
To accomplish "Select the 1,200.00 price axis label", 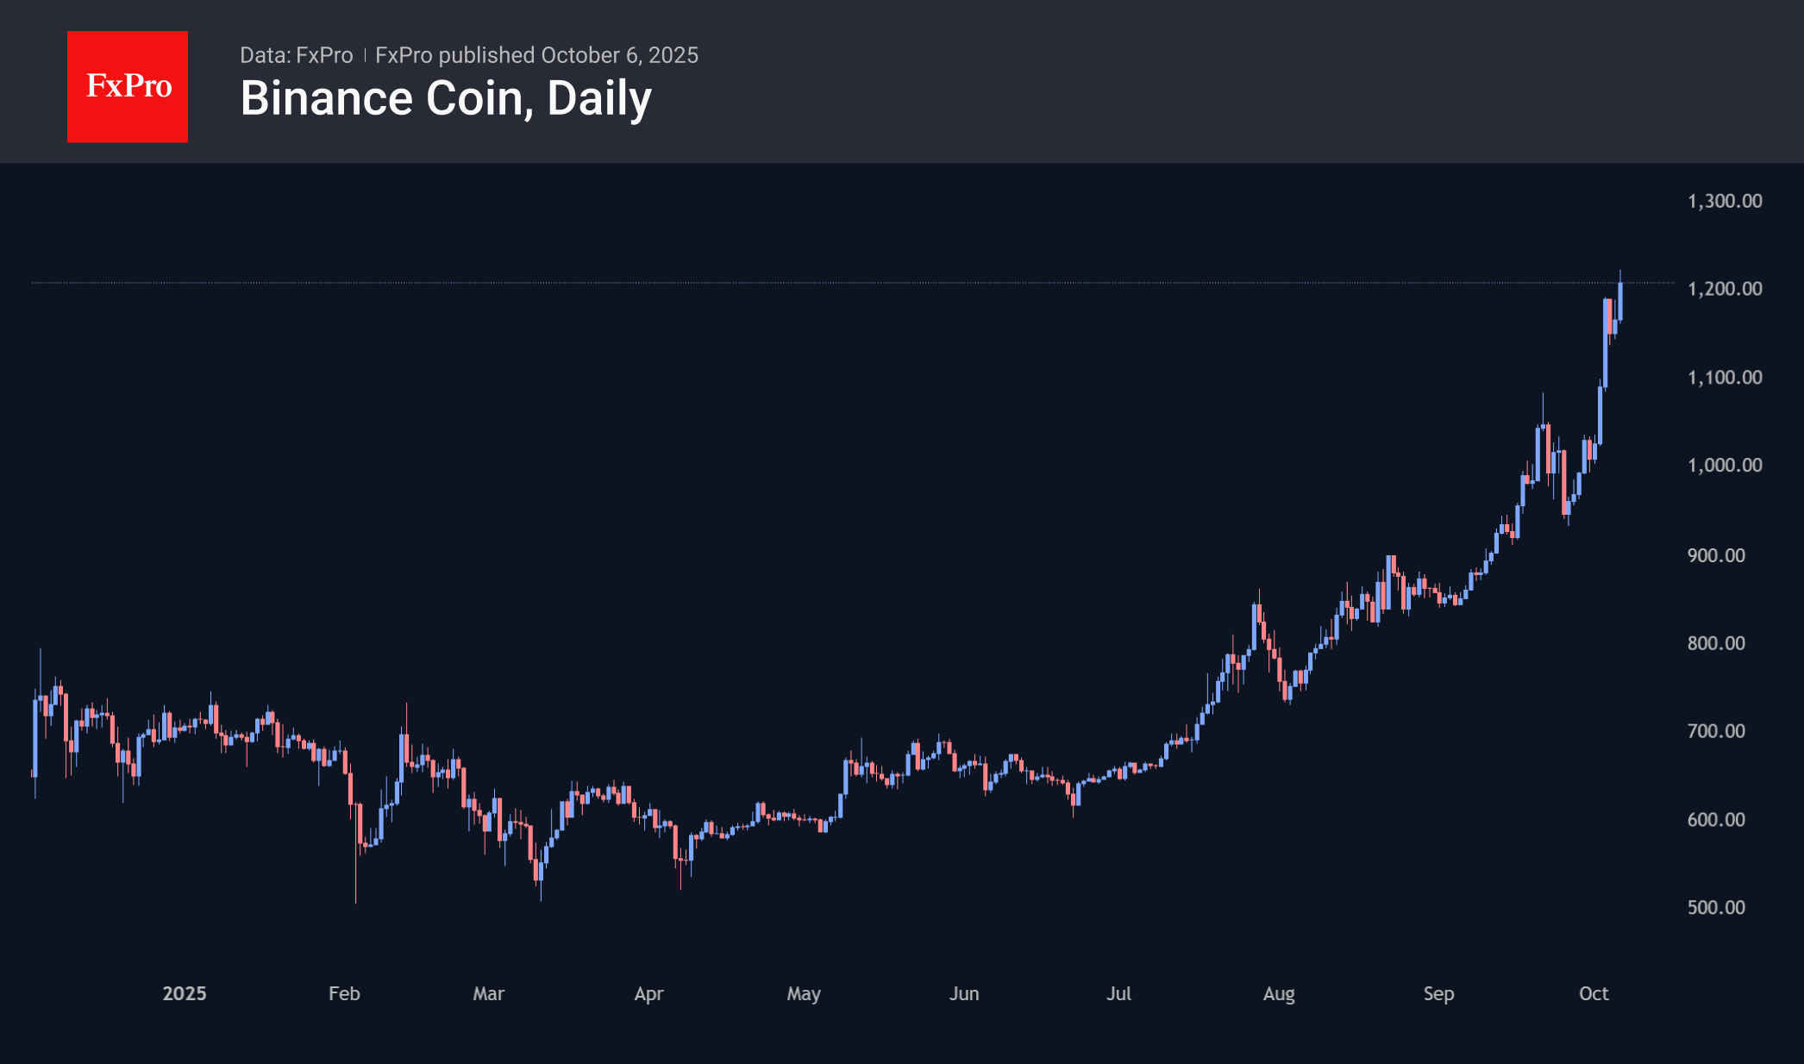I will tap(1724, 289).
